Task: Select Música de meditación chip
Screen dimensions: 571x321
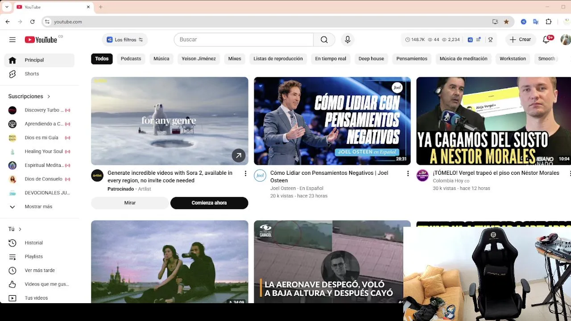Action: pyautogui.click(x=463, y=59)
